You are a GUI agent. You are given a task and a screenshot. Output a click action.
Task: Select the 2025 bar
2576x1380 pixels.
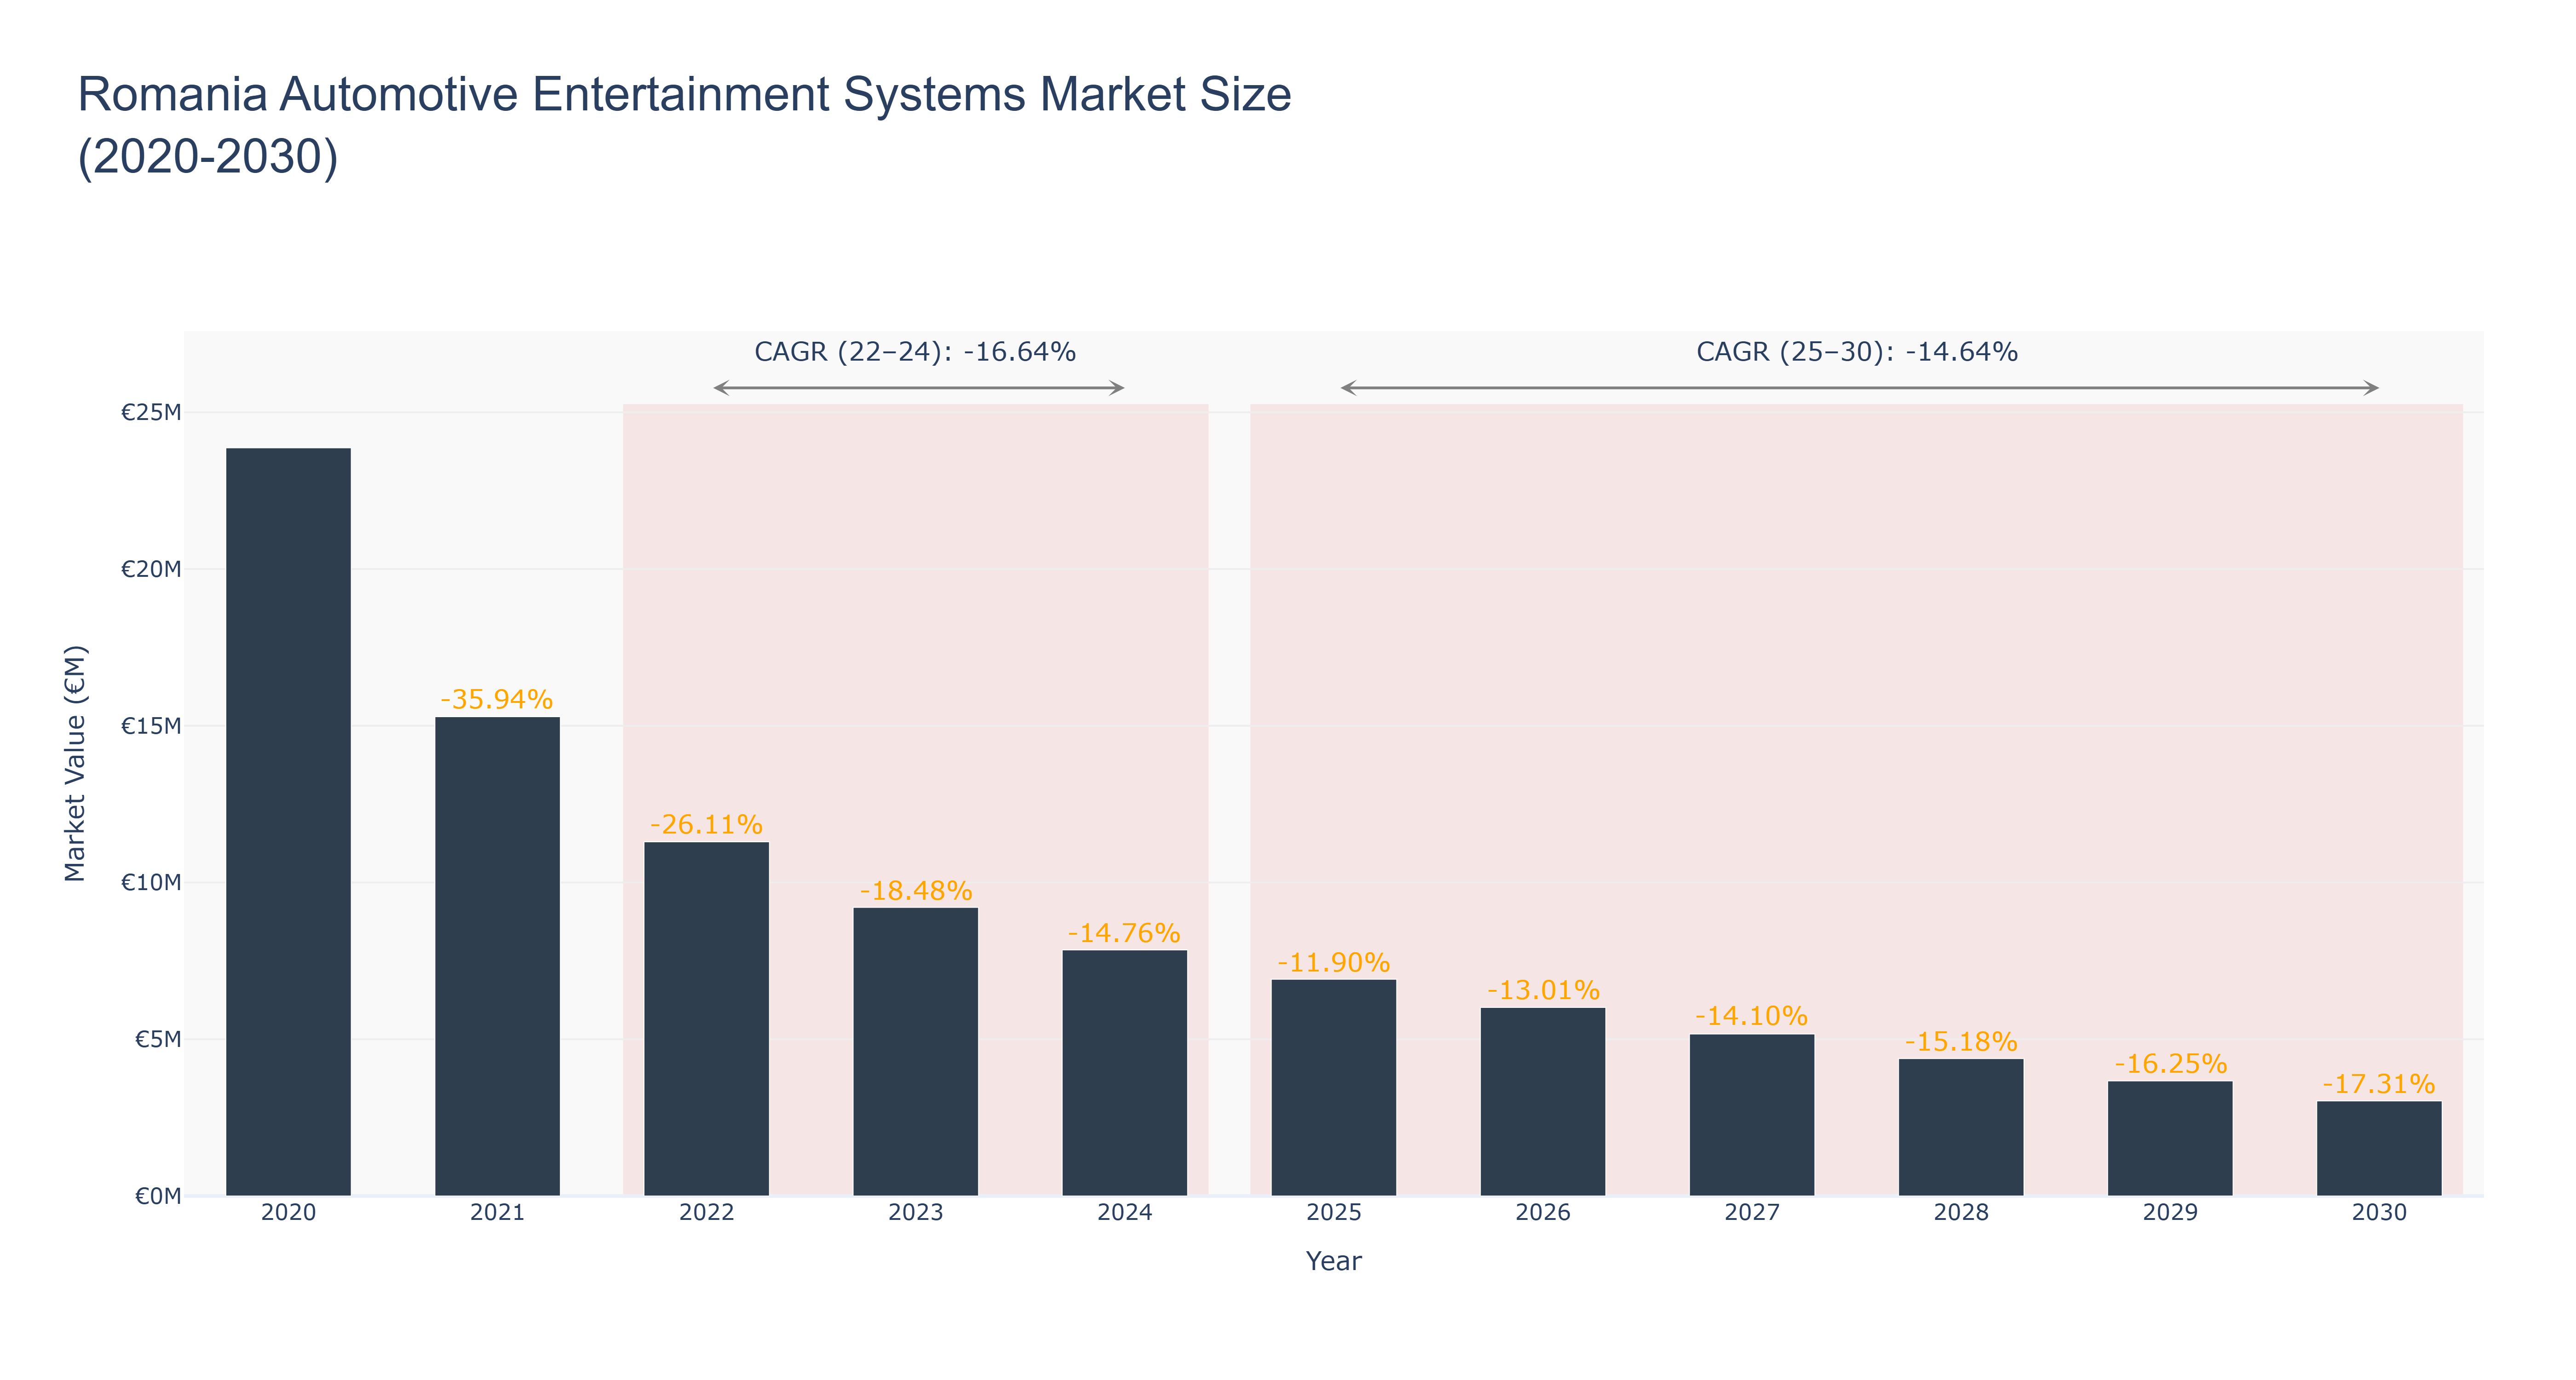(1333, 1087)
